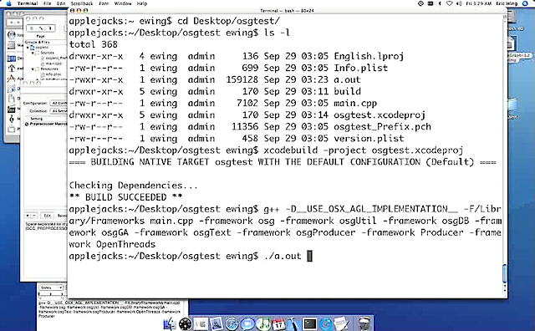Viewport: 535px width, 331px height.
Task: Click the Network icon in Finder sidebar
Action: pyautogui.click(x=12, y=35)
